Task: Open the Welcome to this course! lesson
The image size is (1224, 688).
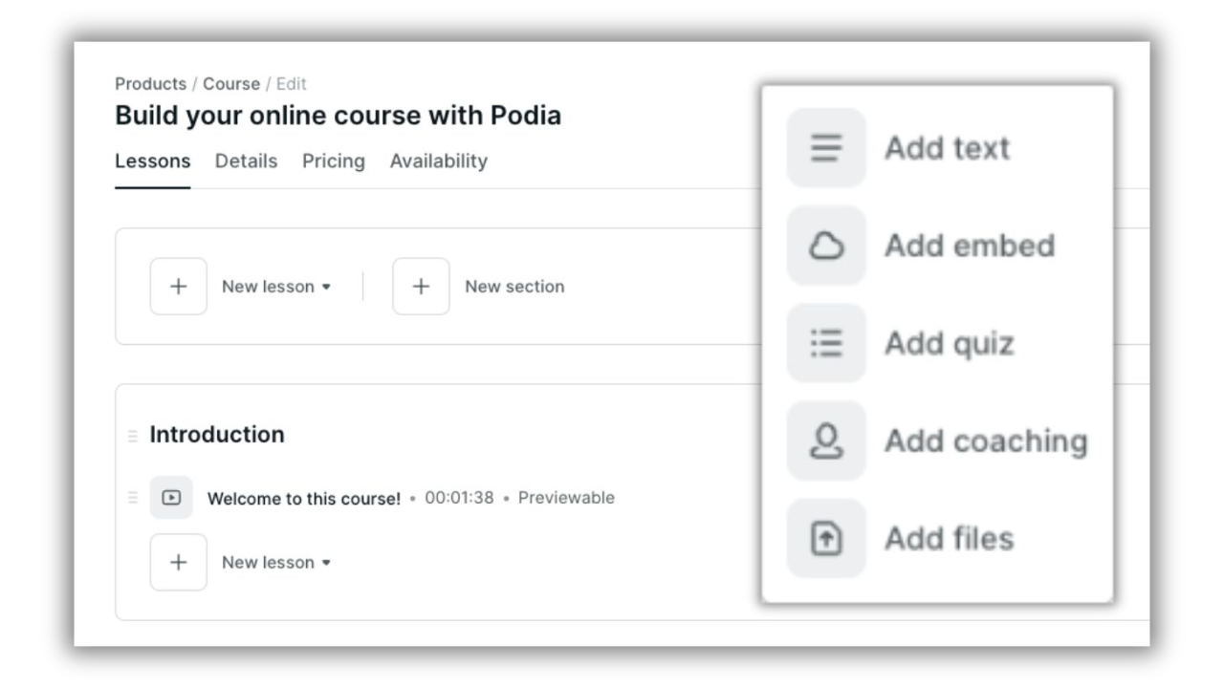Action: (304, 499)
